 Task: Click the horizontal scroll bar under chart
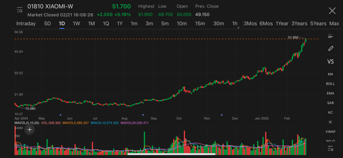[x=171, y=154]
